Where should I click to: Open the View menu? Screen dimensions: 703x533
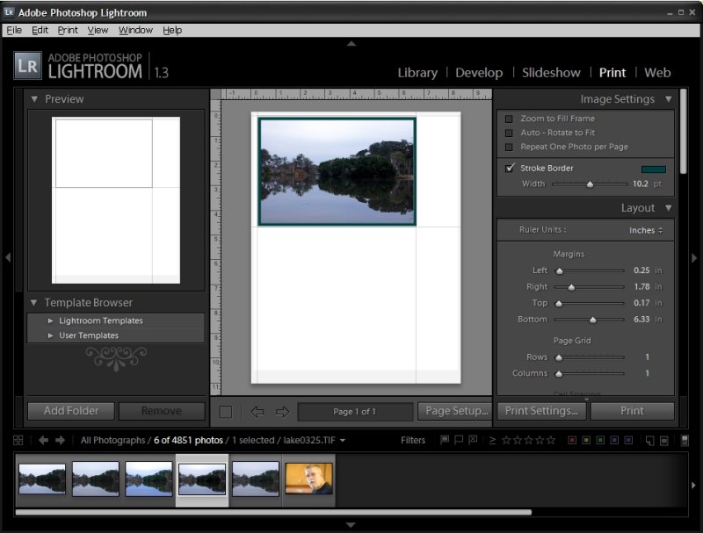pos(98,30)
